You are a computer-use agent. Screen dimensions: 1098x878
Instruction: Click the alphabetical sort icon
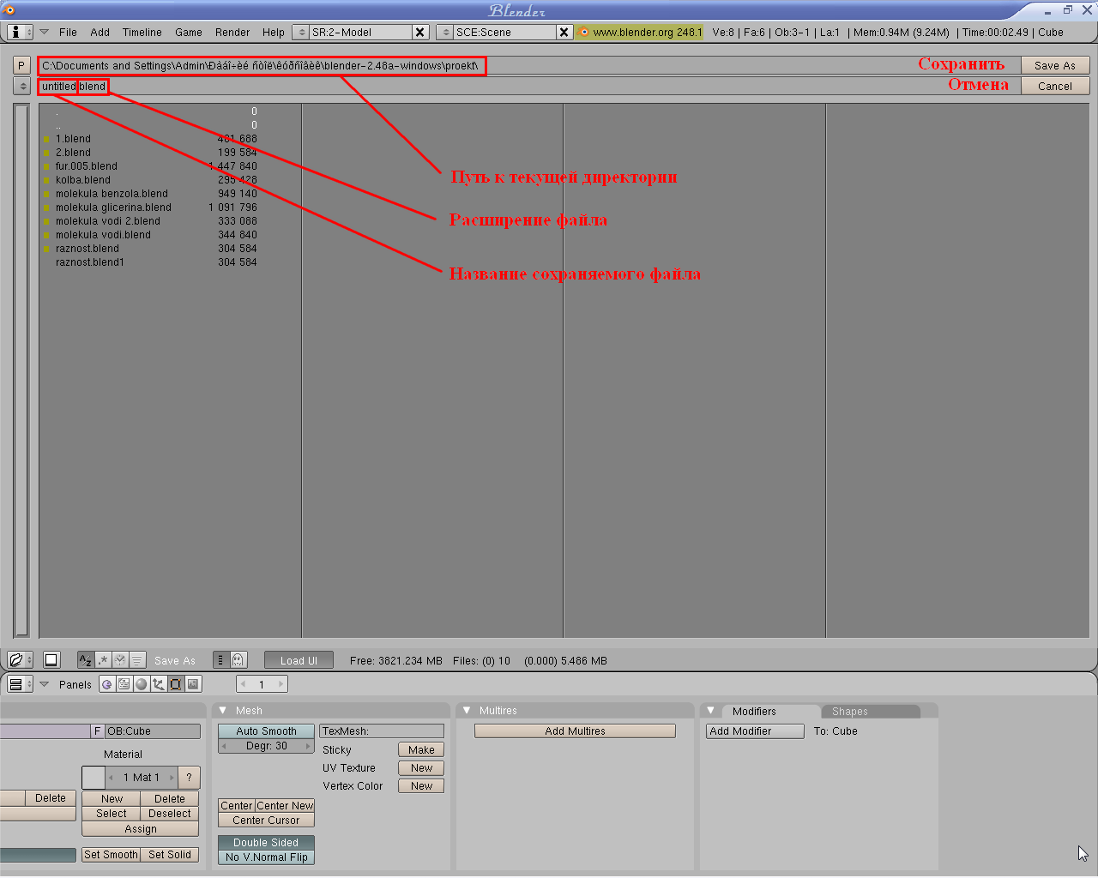pos(85,660)
